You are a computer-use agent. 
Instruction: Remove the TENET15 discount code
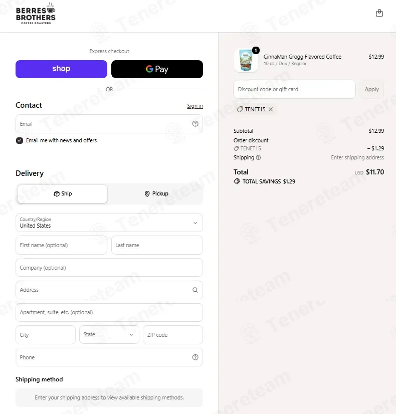[271, 109]
